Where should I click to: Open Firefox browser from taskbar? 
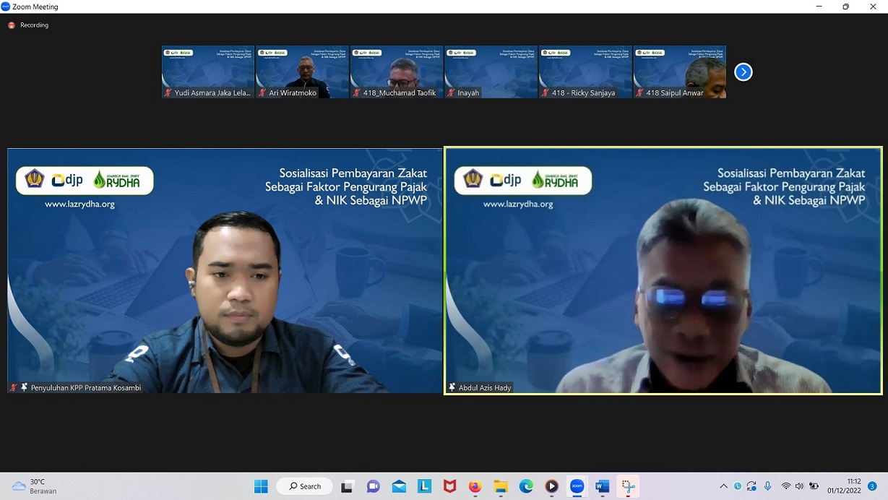point(475,486)
